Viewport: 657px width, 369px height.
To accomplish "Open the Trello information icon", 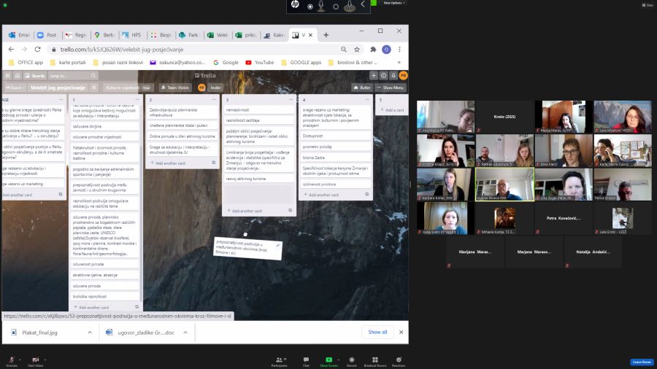I will (x=383, y=75).
